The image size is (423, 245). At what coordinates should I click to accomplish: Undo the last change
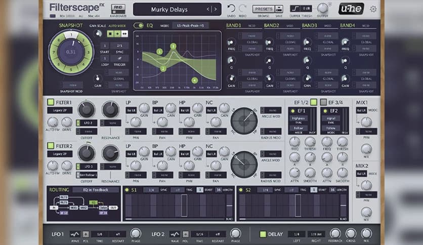(231, 9)
